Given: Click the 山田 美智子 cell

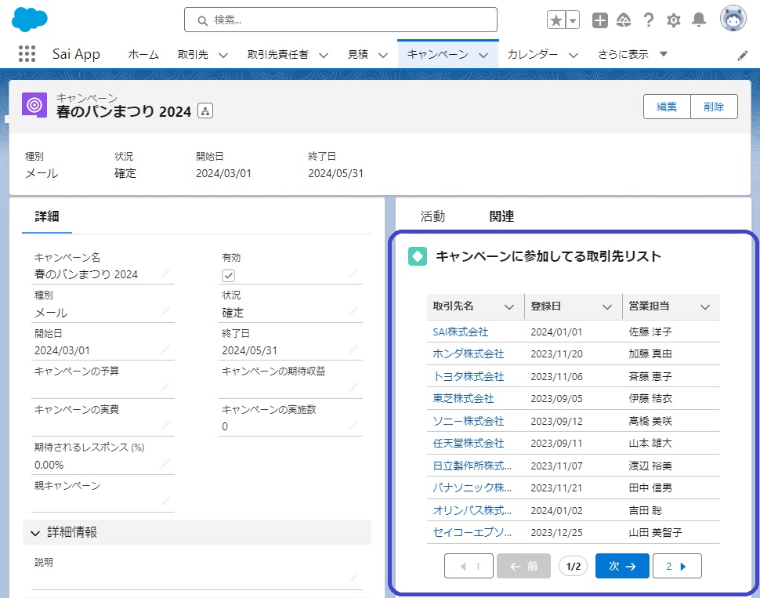Looking at the screenshot, I should point(655,532).
